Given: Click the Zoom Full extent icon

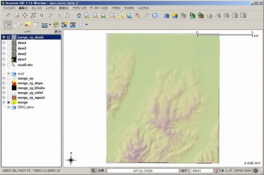Looking at the screenshot, I should (112, 15).
